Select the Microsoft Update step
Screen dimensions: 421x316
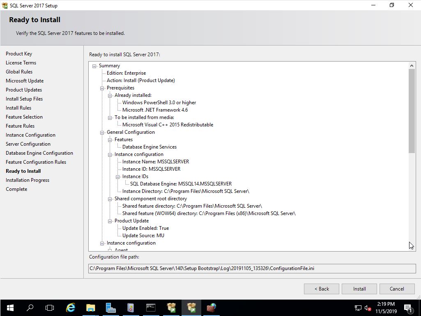(x=25, y=81)
